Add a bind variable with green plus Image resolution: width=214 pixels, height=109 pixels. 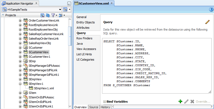[x=180, y=101]
